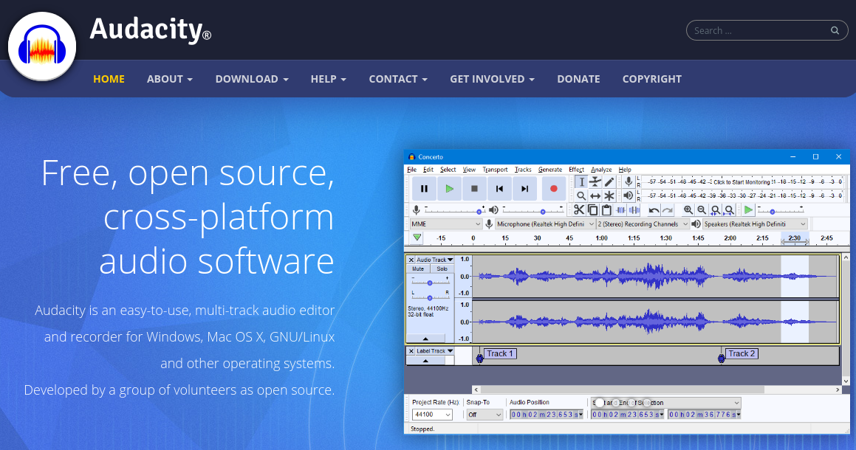Viewport: 856px width, 450px height.
Task: Collapse the Label Track with its arrow button
Action: coord(426,361)
